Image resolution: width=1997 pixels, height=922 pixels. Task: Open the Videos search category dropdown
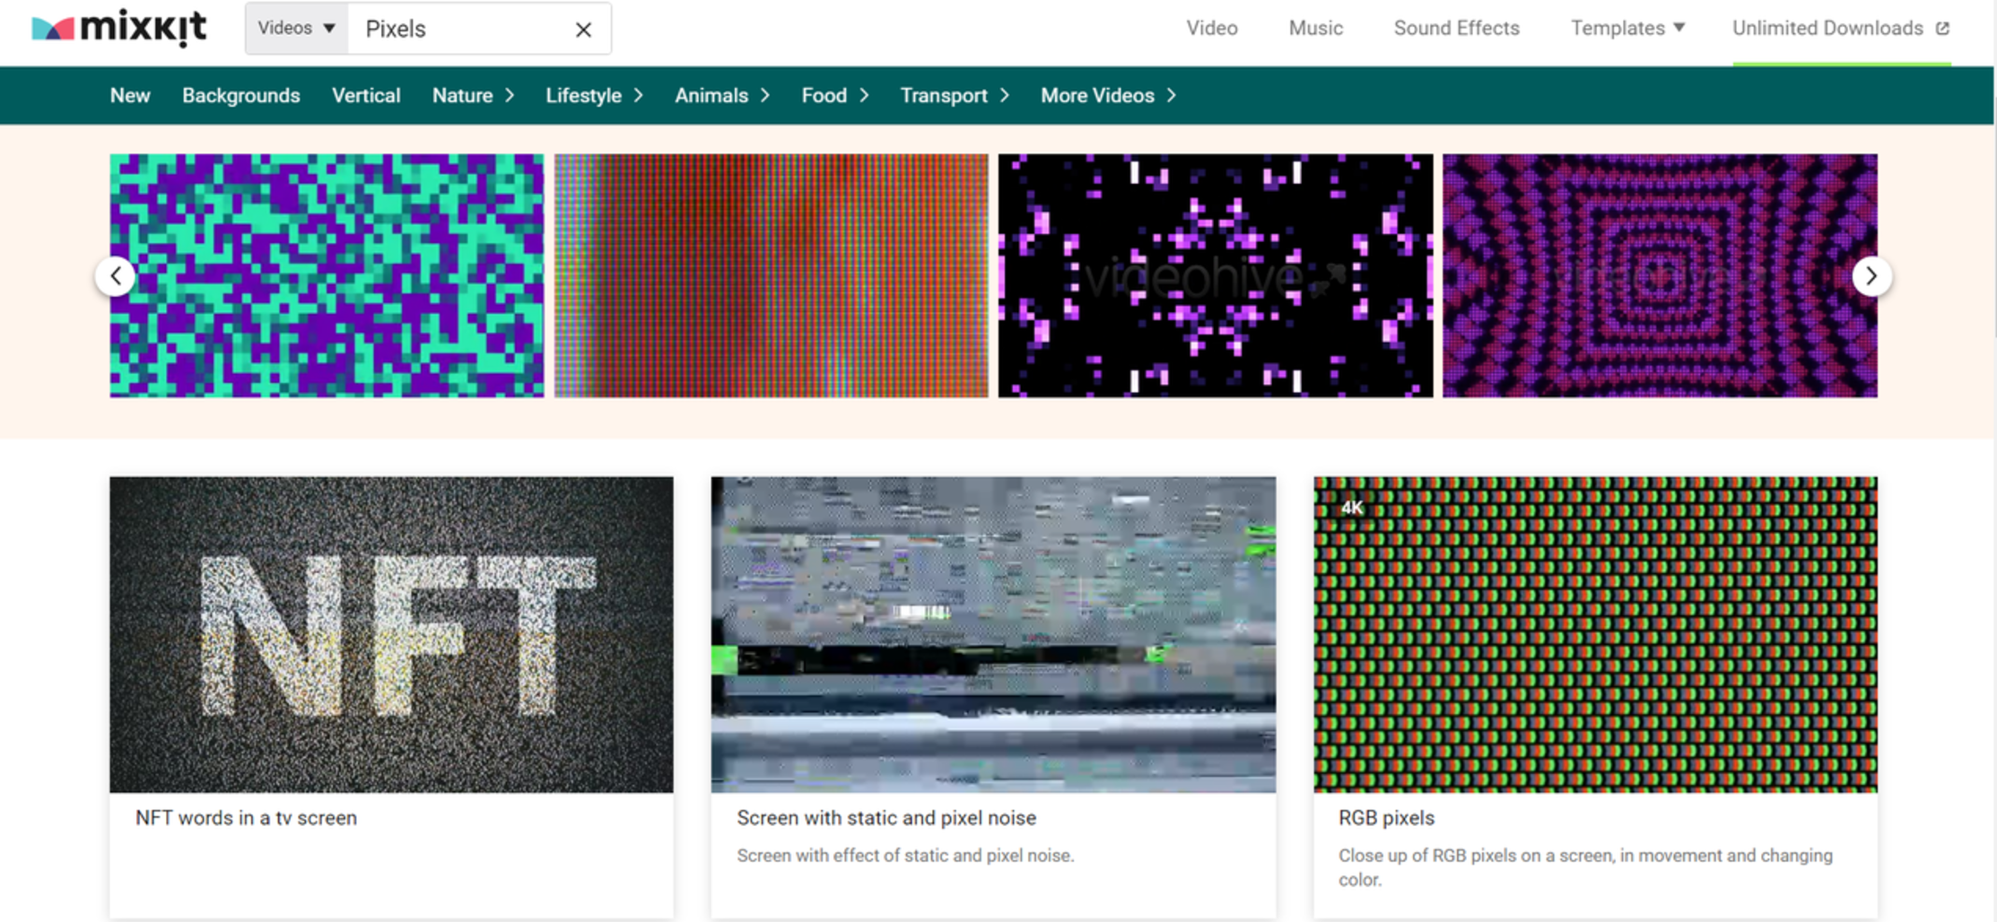(294, 28)
